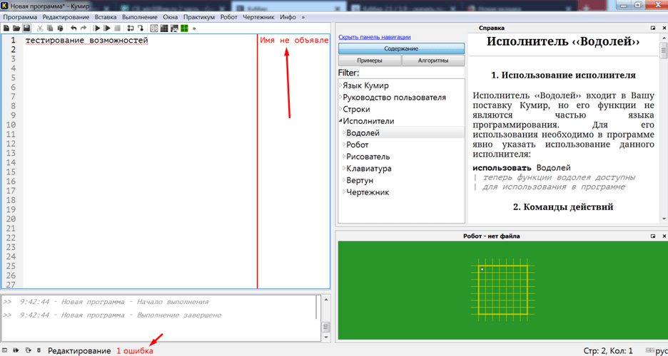Save the program with floppy disk icon
The height and width of the screenshot is (356, 668).
tap(26, 28)
